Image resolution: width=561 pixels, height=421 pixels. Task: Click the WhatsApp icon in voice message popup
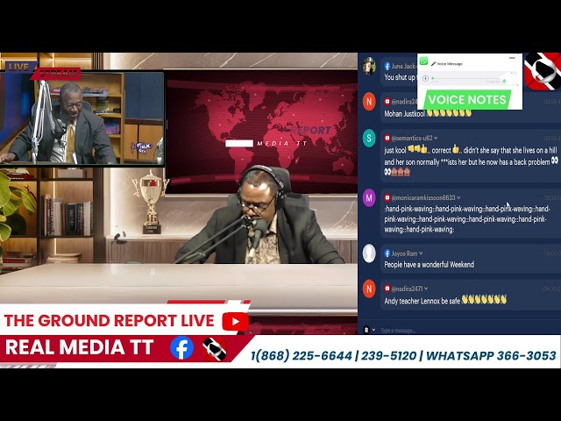click(x=423, y=61)
